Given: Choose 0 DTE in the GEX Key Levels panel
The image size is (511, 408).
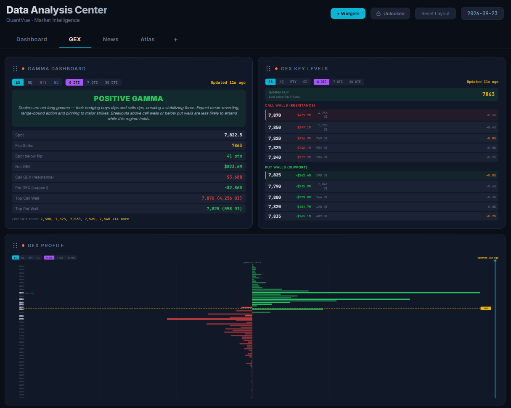Looking at the screenshot, I should 321,82.
